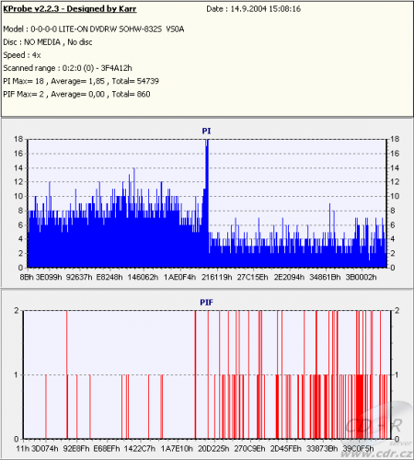The height and width of the screenshot is (460, 414).
Task: Click the 3B0002h label on PI axis
Action: point(361,277)
